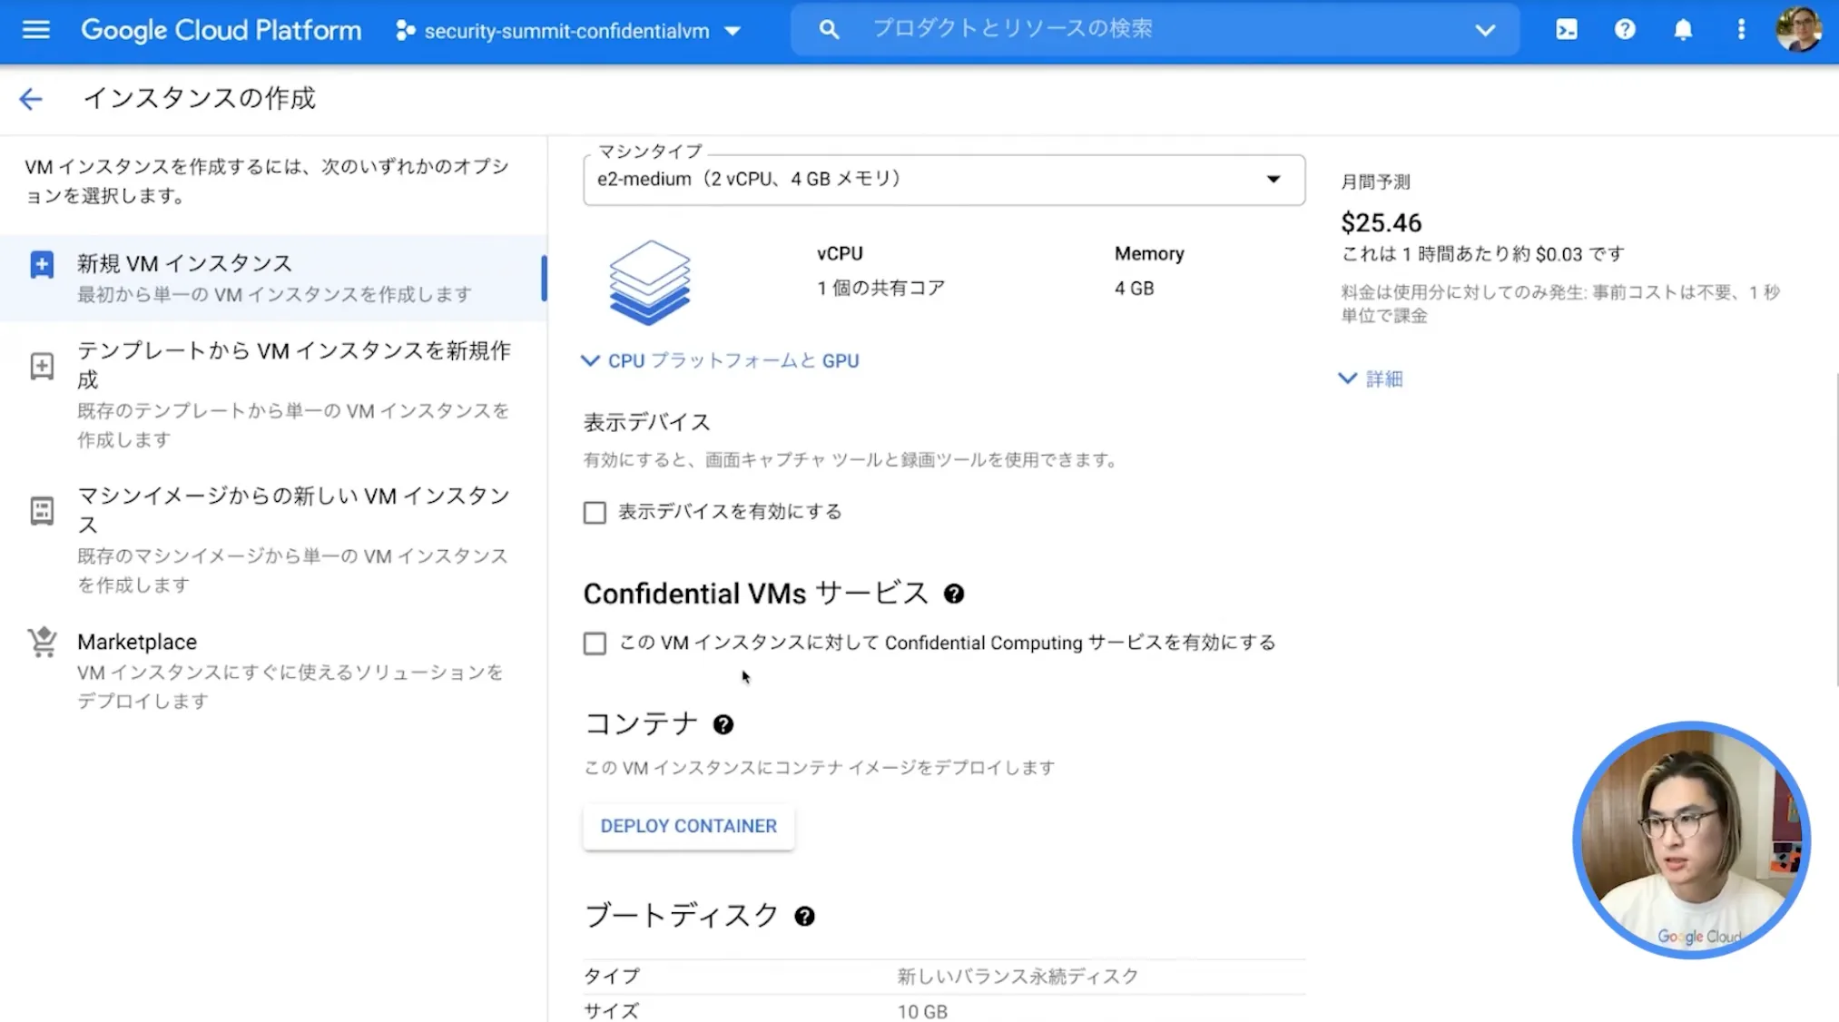Image resolution: width=1839 pixels, height=1022 pixels.
Task: Click the search magnifier icon
Action: click(828, 30)
